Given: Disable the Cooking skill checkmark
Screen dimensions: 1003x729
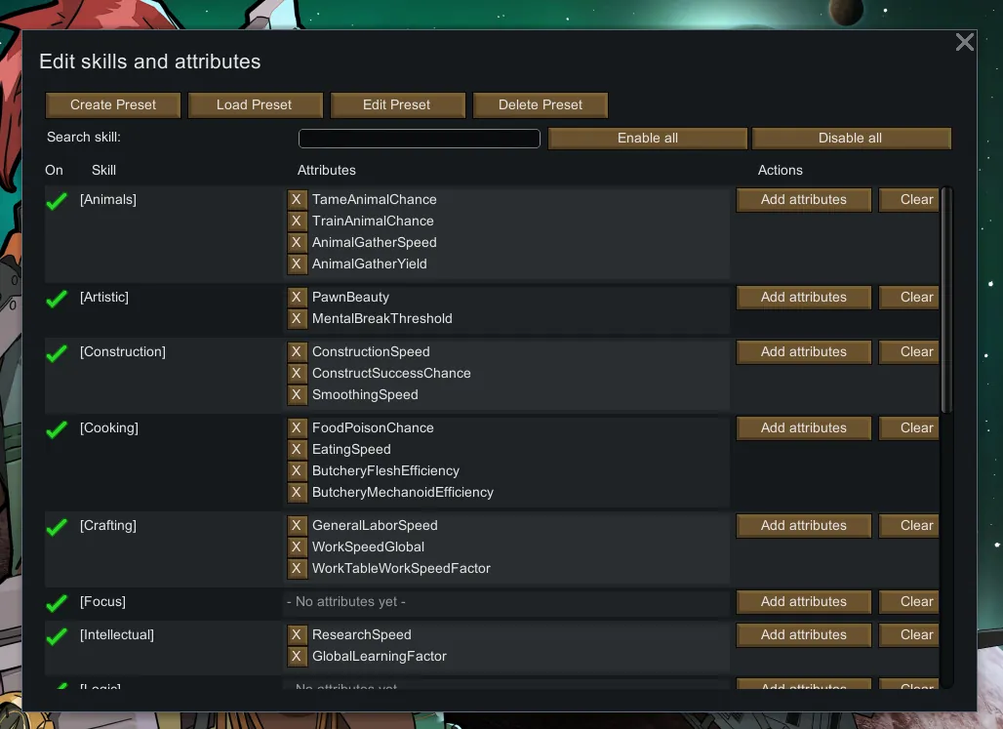Looking at the screenshot, I should pos(57,429).
